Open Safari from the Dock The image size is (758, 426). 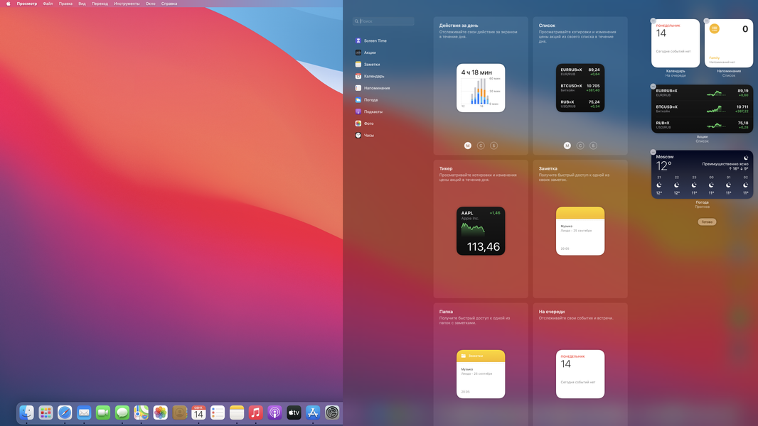point(65,413)
